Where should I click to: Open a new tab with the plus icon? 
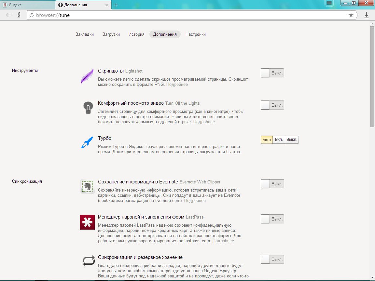point(116,5)
